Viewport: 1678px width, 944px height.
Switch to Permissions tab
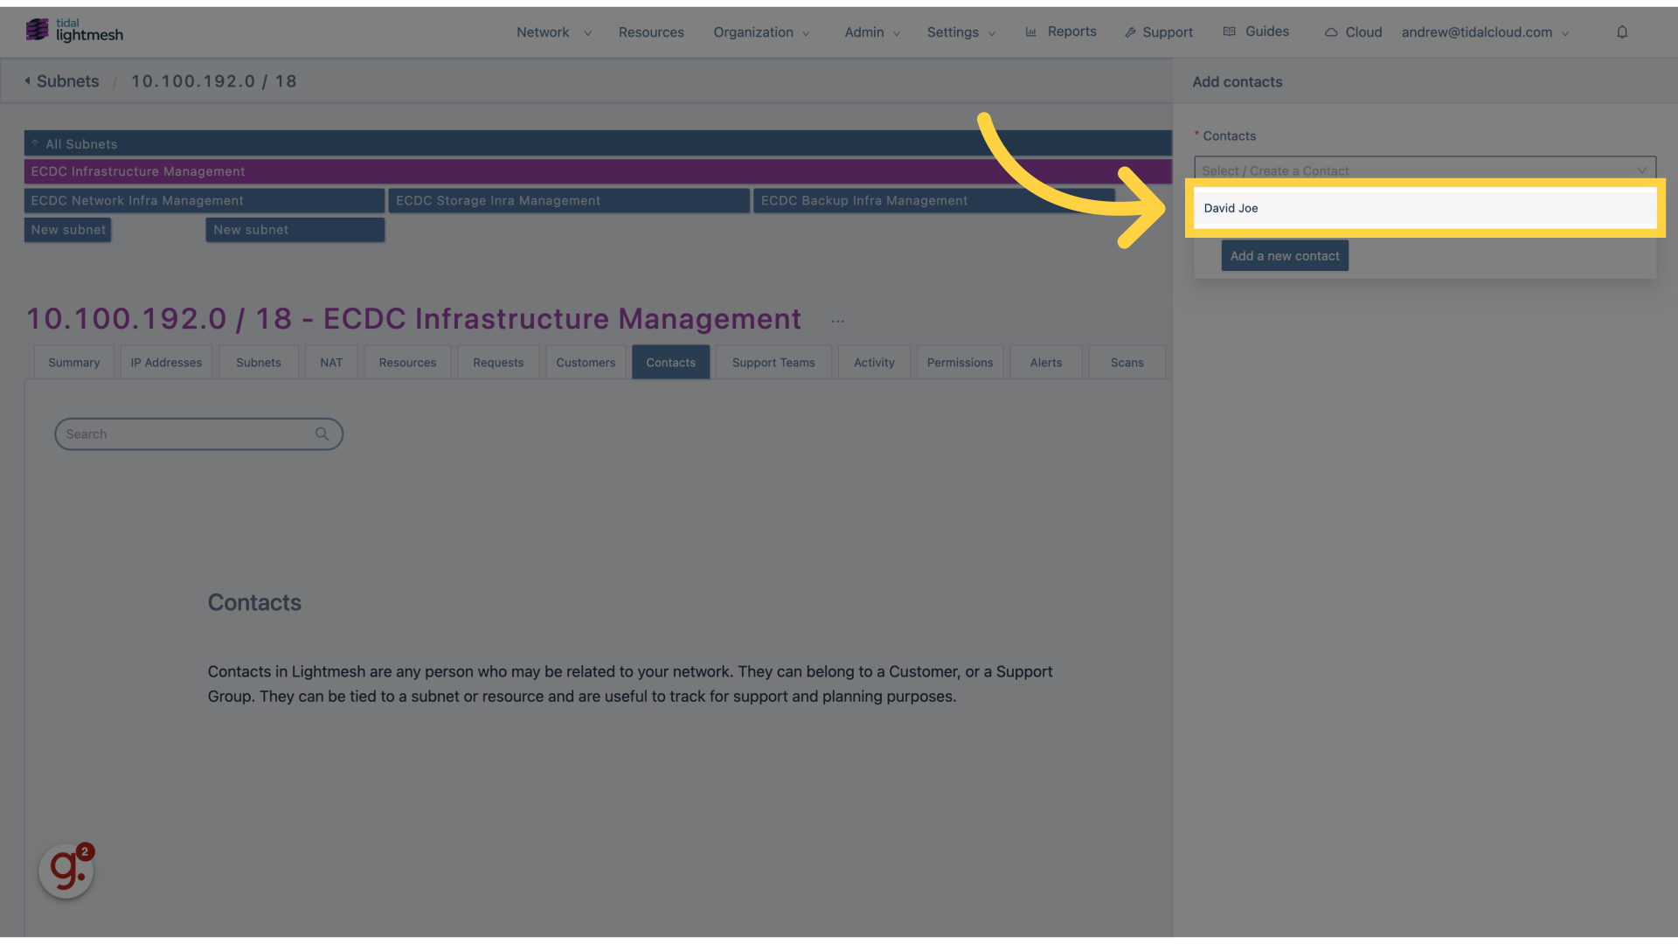(960, 363)
